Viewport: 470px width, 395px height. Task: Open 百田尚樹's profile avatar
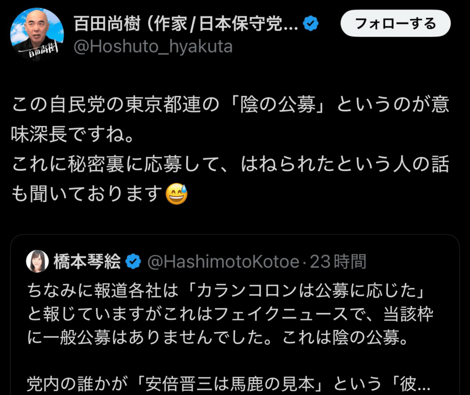coord(37,34)
